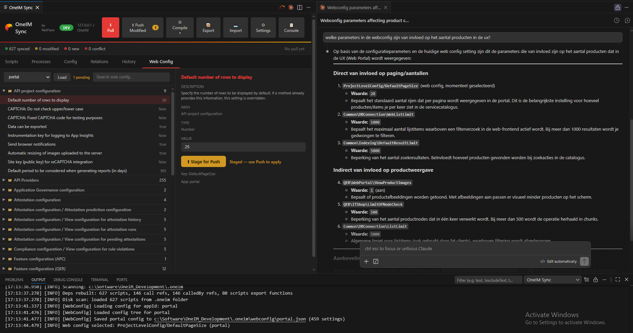Switch to the Processes tab
This screenshot has height=333, width=633.
coord(41,62)
